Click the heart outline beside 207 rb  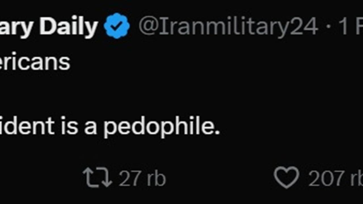click(286, 178)
